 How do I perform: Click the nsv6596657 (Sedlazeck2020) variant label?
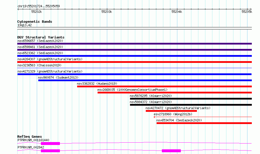click(40, 41)
